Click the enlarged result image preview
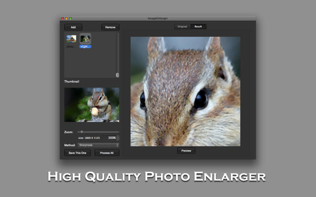This screenshot has height=197, width=316. (x=185, y=91)
